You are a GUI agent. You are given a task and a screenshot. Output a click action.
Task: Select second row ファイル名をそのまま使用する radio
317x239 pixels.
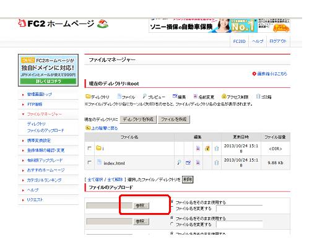point(172,218)
